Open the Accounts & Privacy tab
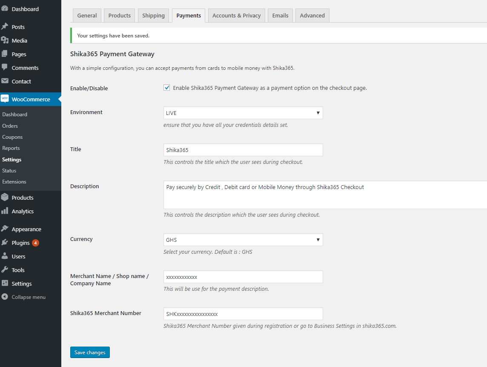The image size is (487, 367). [x=236, y=15]
